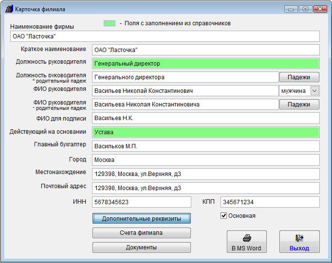Select the green Генеральный директор field
The height and width of the screenshot is (263, 332).
(206, 63)
